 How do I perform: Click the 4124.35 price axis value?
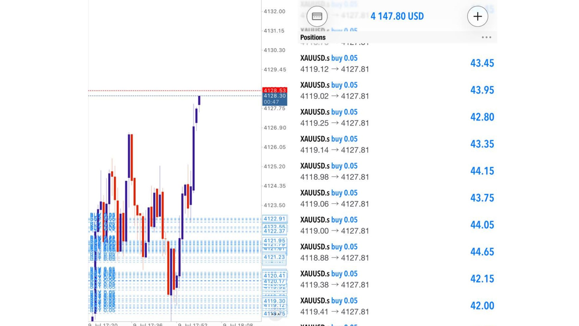pos(274,186)
